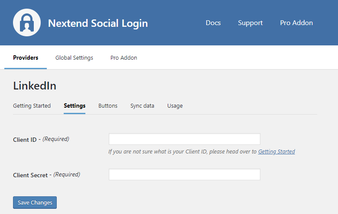Select the Settings sub-tab
This screenshot has width=338, height=214.
tap(75, 105)
